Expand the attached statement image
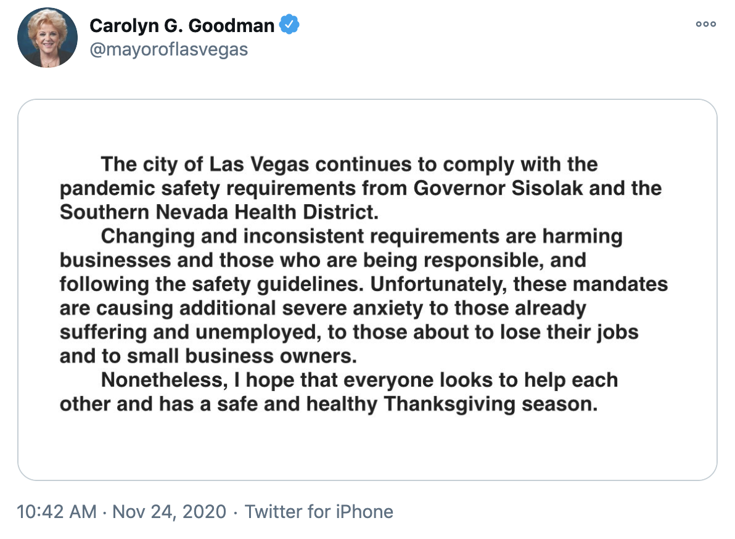Screen dimensions: 735x539 point(367,290)
